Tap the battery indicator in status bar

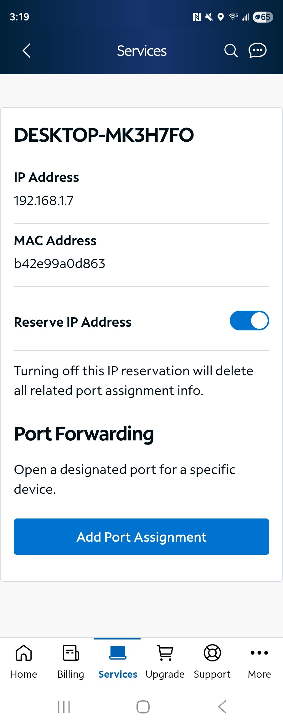263,17
